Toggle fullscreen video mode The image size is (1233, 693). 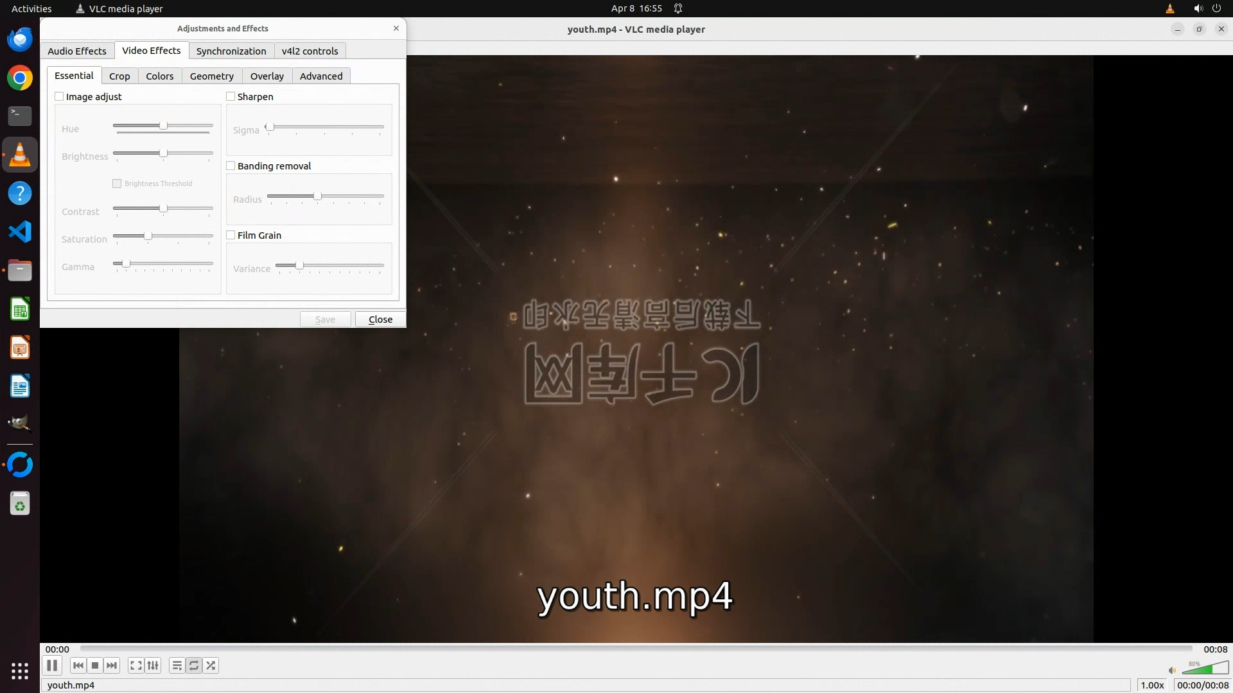tap(136, 665)
